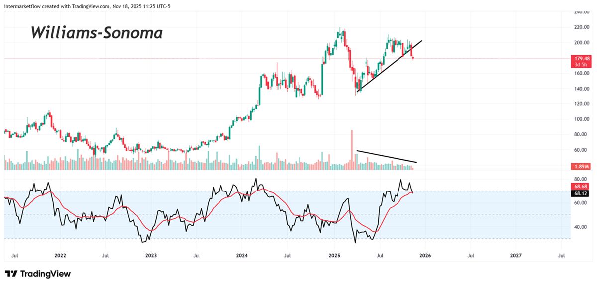Screen dimensions: 597x286
Task: Select the Williams-Sonoma chart title
Action: click(97, 33)
